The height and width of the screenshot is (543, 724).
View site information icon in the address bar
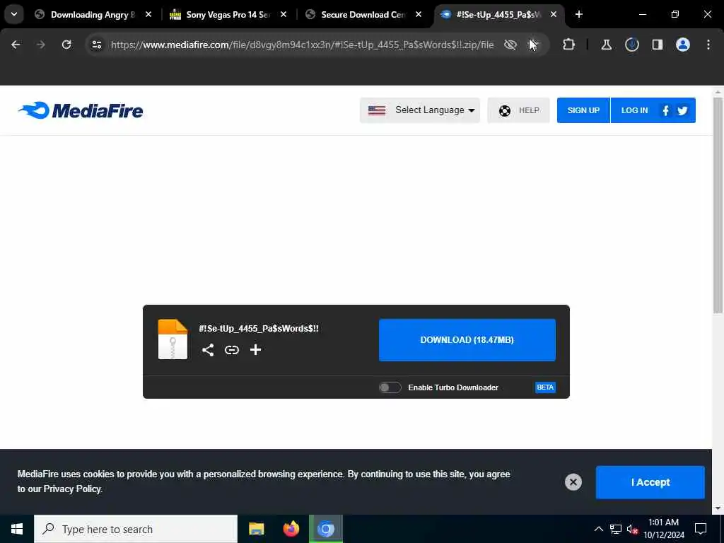click(96, 45)
